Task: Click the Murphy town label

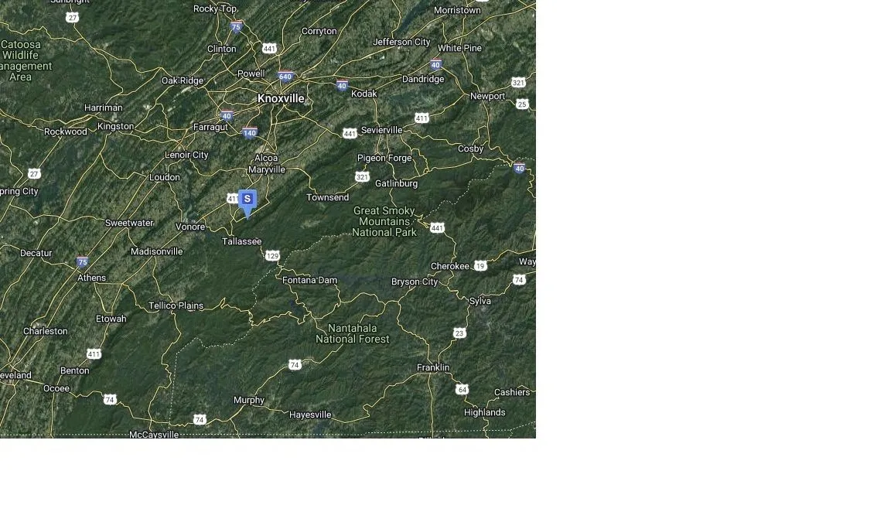Action: click(x=249, y=400)
